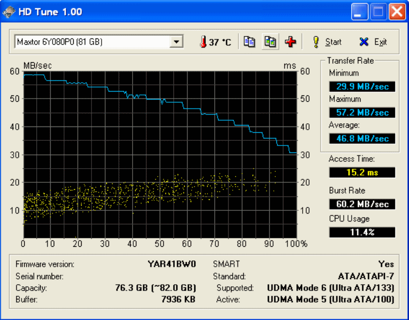Open the red cross health icon
The height and width of the screenshot is (320, 409).
(291, 42)
